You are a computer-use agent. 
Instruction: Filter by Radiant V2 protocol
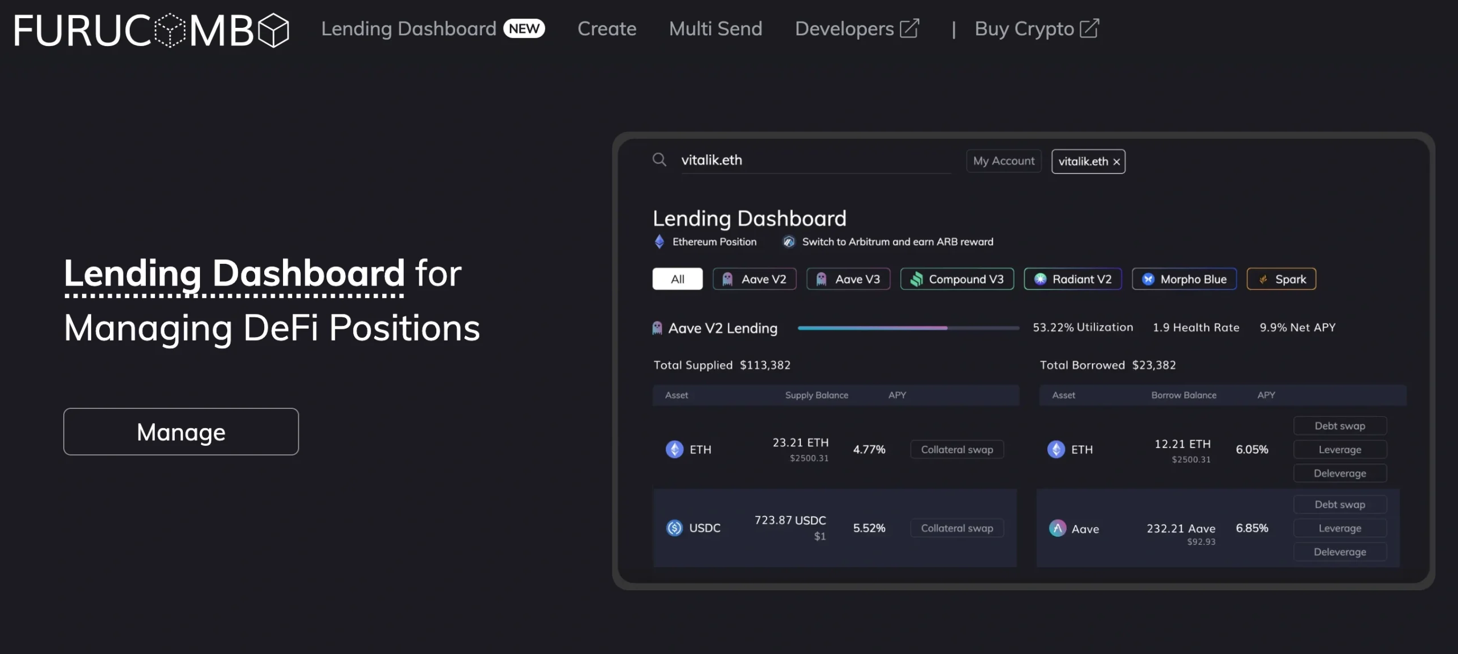[x=1072, y=279]
